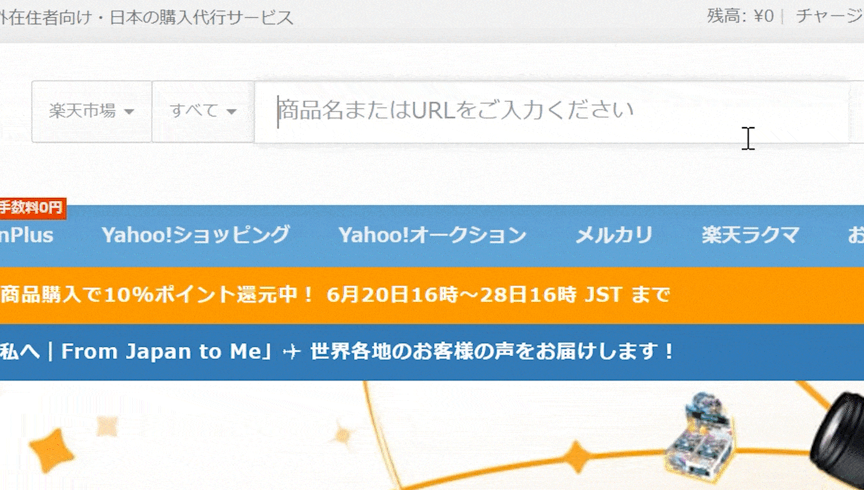Screen dimensions: 864x490
Task: Open the Yahoo!オークション tab
Action: 432,235
